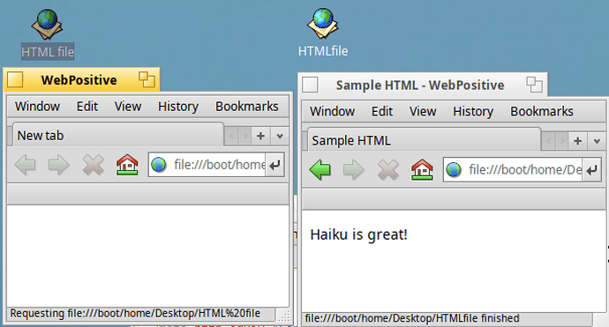This screenshot has height=327, width=609.
Task: Click Stop X icon in New tab window
Action: pos(94,165)
